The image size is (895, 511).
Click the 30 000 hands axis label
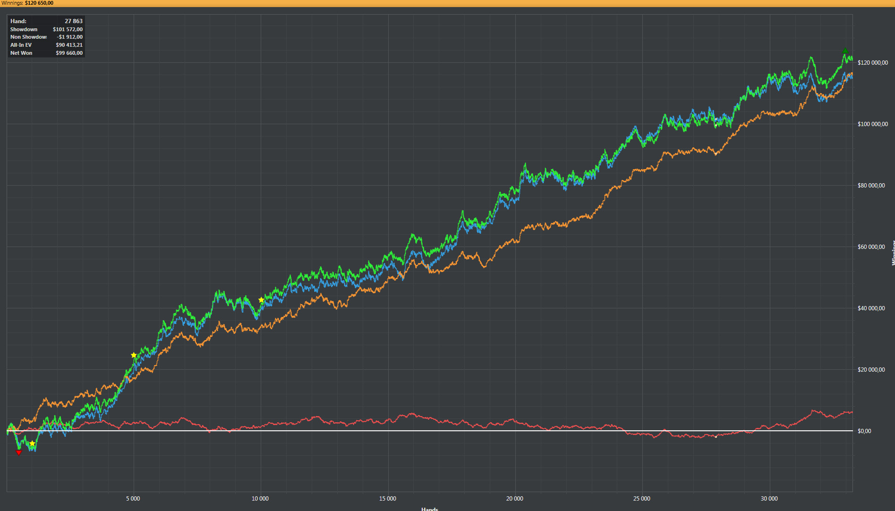(x=769, y=499)
